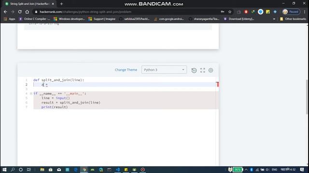Go forward in the browser

point(13,12)
